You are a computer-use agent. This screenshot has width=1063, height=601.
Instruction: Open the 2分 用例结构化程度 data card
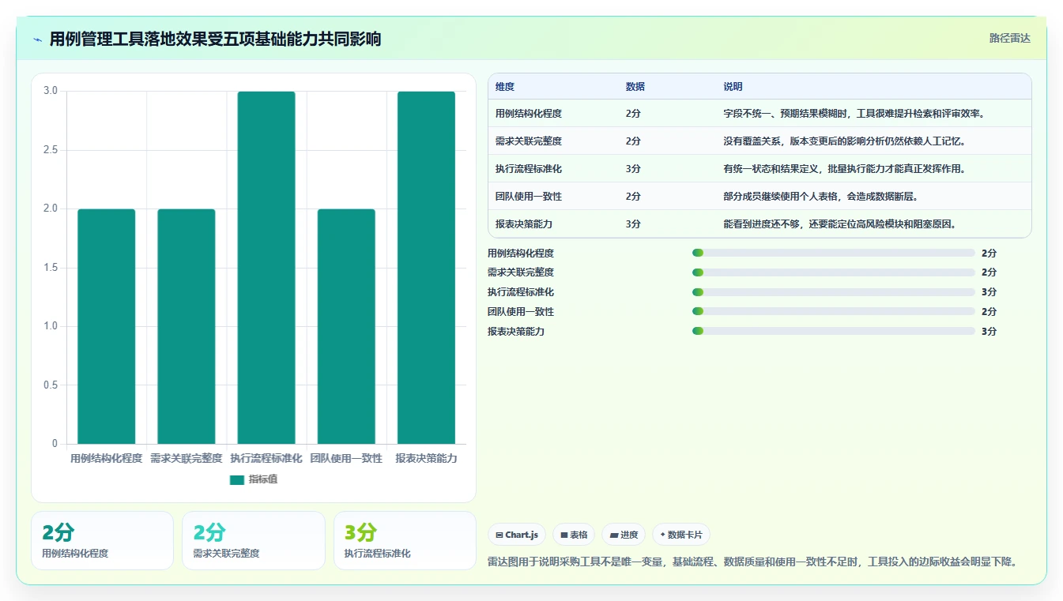[102, 540]
